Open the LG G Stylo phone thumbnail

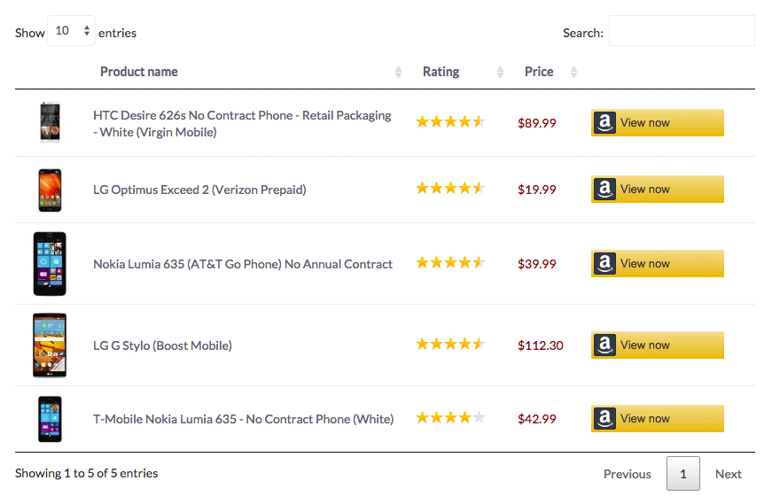[50, 345]
